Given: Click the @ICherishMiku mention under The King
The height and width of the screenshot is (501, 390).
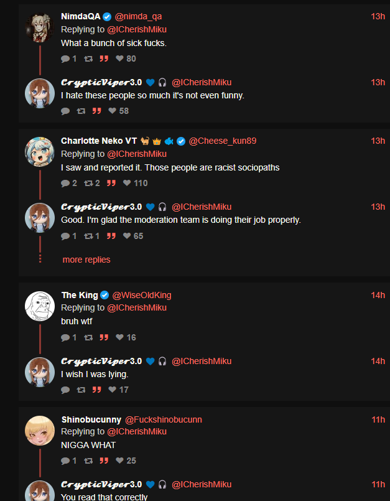Looking at the screenshot, I should pyautogui.click(x=137, y=307).
